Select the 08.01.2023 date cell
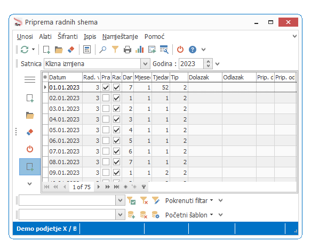 click(65, 162)
